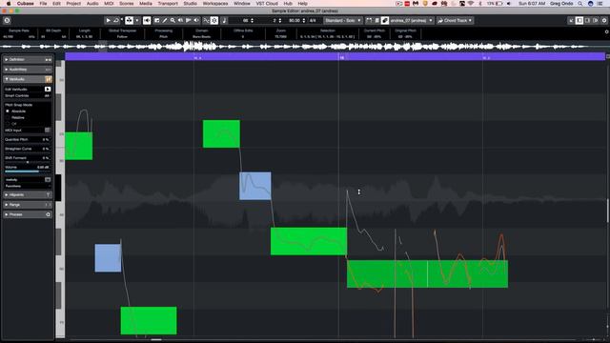Image resolution: width=610 pixels, height=343 pixels.
Task: Click the large green segment below the waveform
Action: pos(309,241)
